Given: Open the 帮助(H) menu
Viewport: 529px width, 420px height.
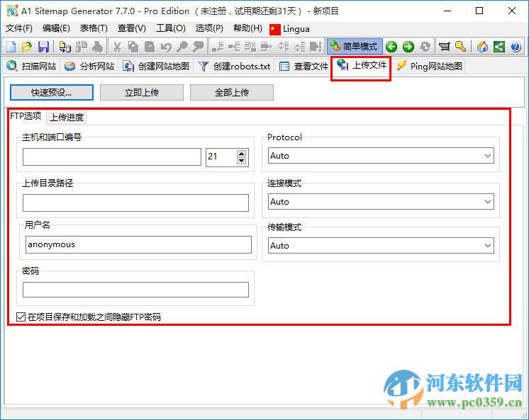Looking at the screenshot, I should (x=247, y=28).
